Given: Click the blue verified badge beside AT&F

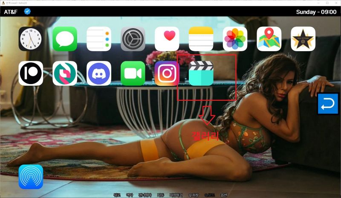Looking at the screenshot, I should tap(27, 12).
